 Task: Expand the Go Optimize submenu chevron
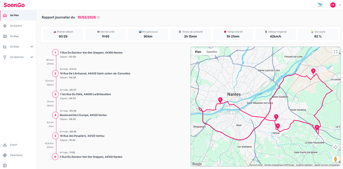click(x=32, y=57)
